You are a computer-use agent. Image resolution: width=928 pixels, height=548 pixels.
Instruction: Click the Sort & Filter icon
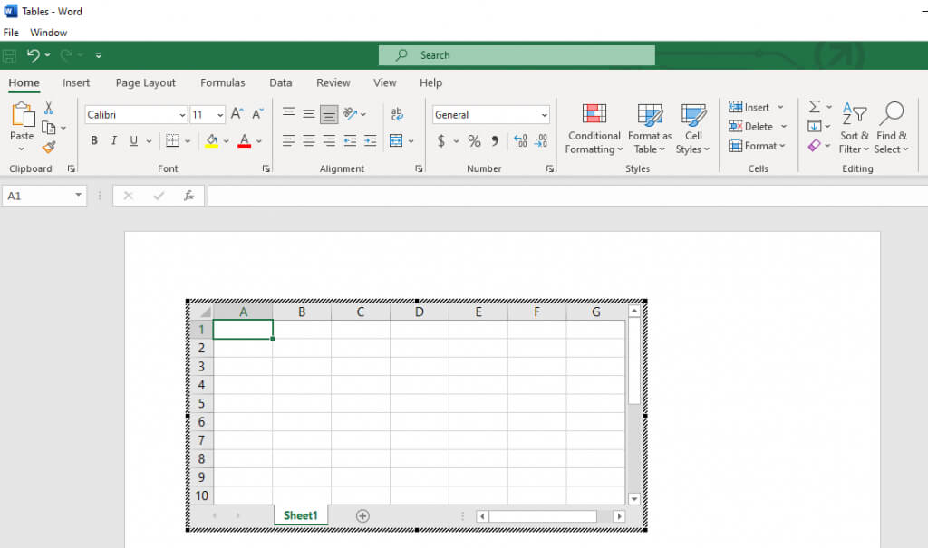(x=854, y=128)
